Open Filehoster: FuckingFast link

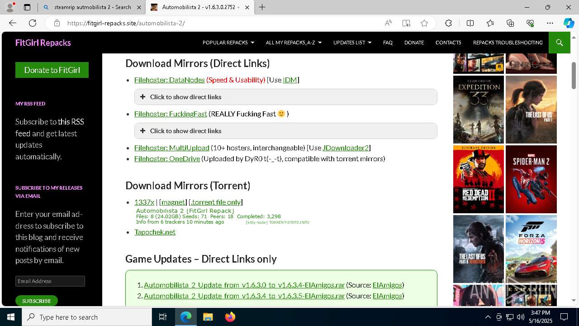(171, 114)
